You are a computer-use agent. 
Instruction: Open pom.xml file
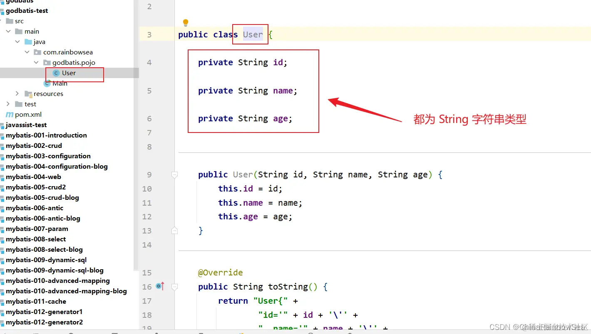pos(28,114)
